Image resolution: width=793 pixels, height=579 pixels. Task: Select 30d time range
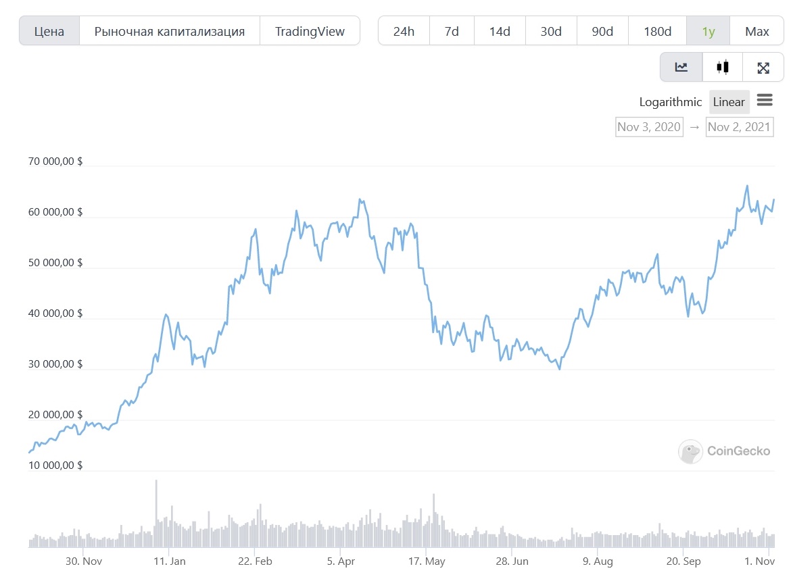pyautogui.click(x=551, y=31)
